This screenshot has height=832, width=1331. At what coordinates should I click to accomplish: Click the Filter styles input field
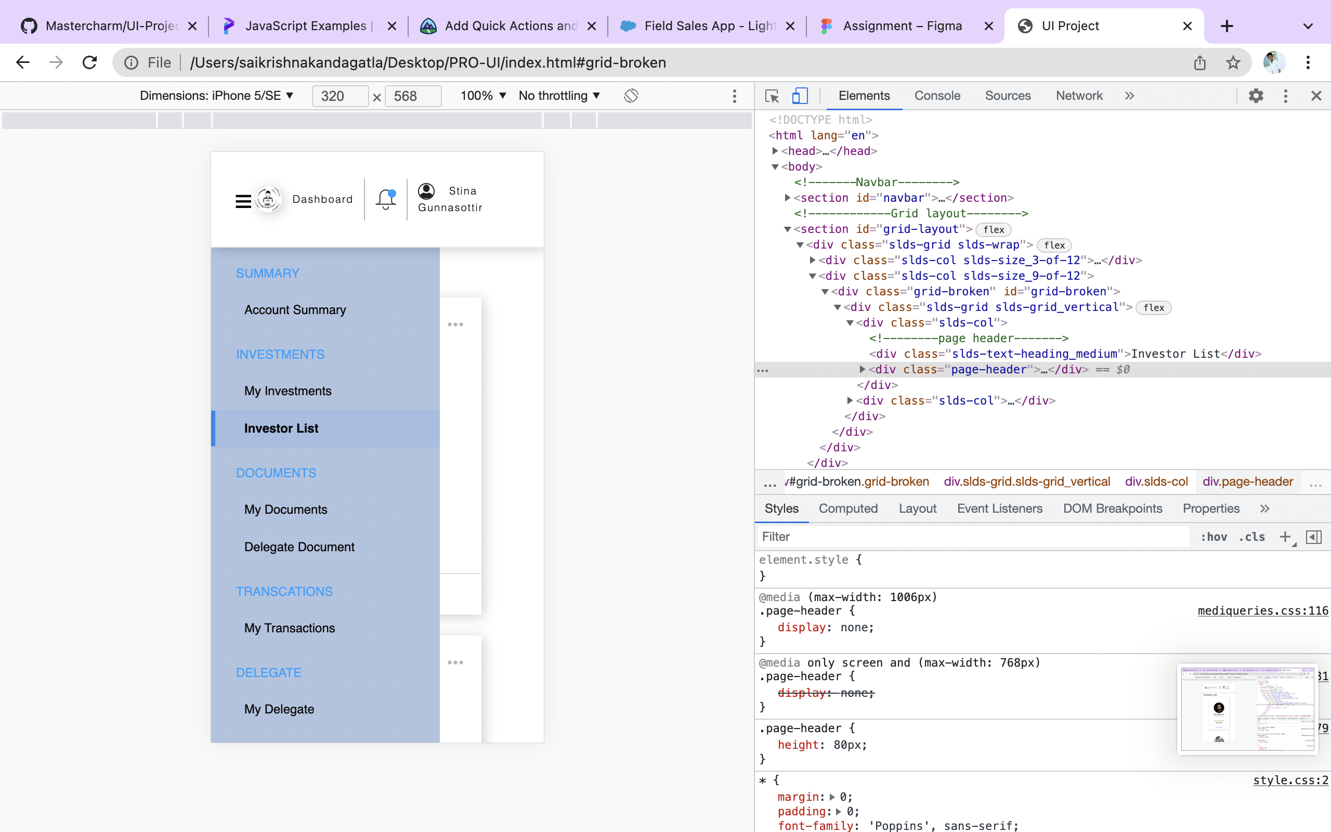pos(972,537)
